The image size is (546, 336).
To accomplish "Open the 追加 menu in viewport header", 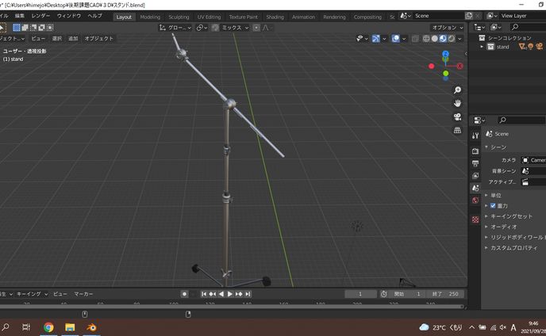I will (73, 38).
